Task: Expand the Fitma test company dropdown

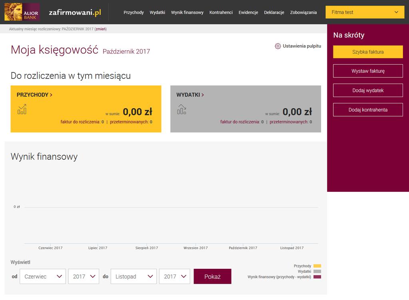Action: (365, 12)
